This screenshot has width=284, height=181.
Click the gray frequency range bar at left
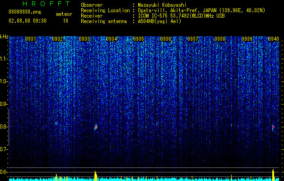[x=9, y=127]
